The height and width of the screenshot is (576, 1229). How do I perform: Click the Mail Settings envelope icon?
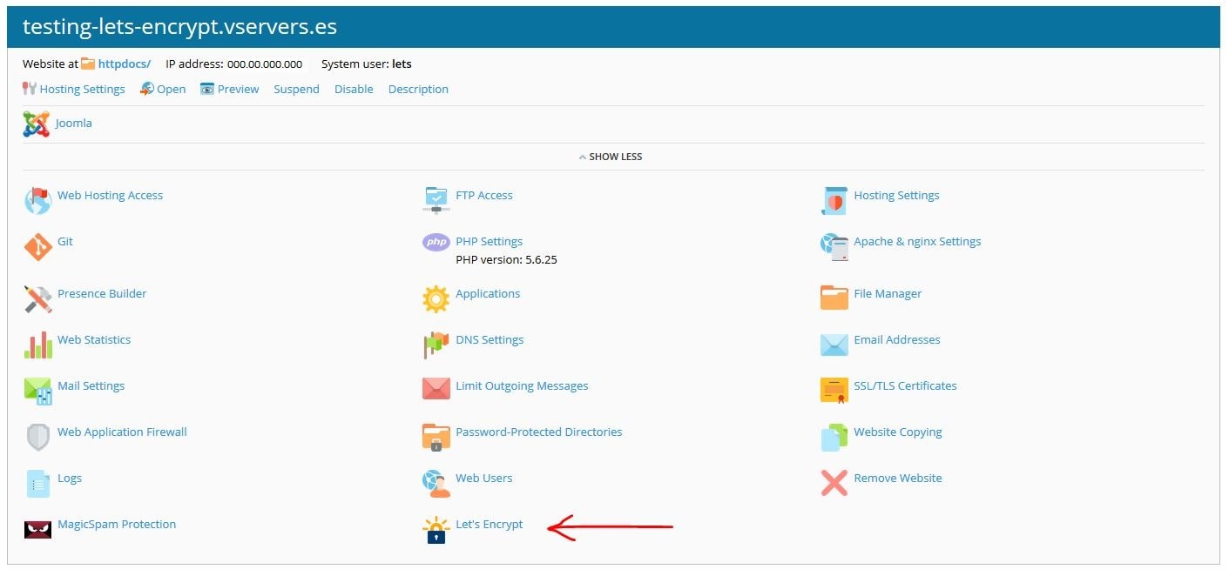[x=37, y=392]
